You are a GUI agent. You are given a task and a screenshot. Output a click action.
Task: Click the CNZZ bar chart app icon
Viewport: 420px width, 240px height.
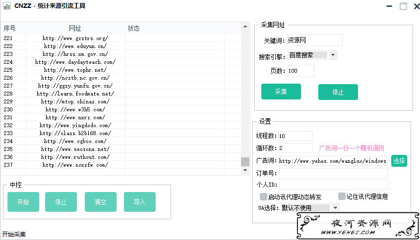(7, 5)
